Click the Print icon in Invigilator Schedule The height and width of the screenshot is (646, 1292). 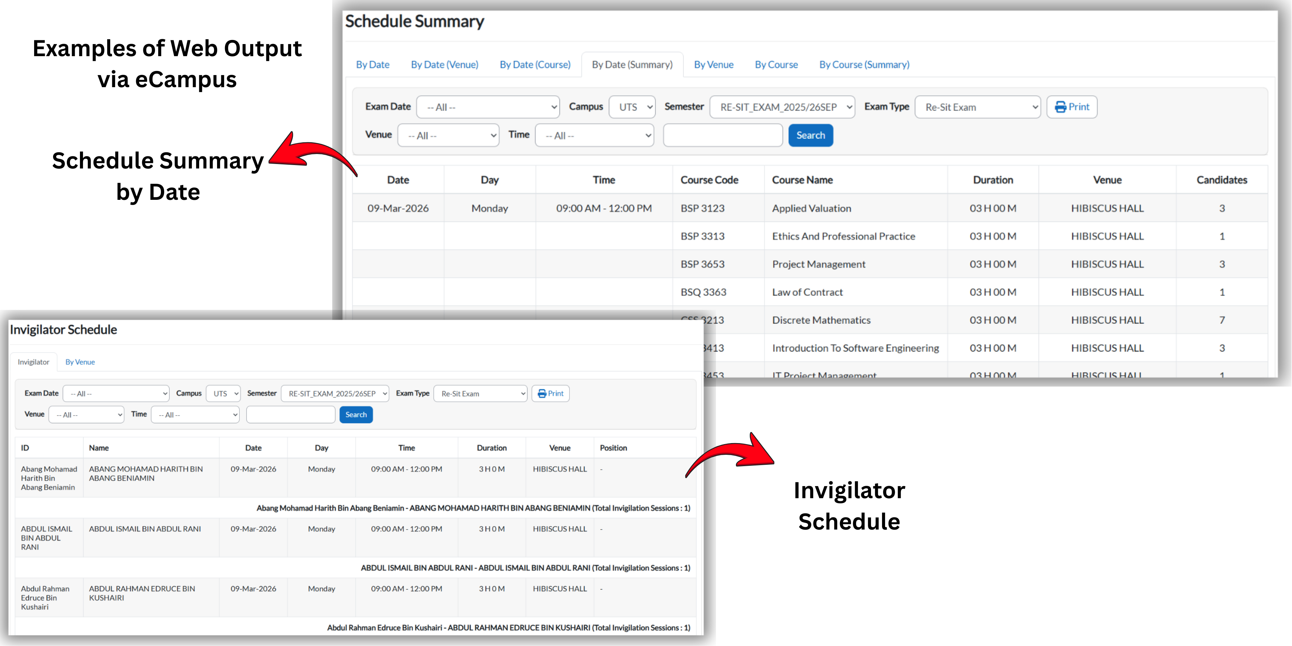(x=542, y=394)
